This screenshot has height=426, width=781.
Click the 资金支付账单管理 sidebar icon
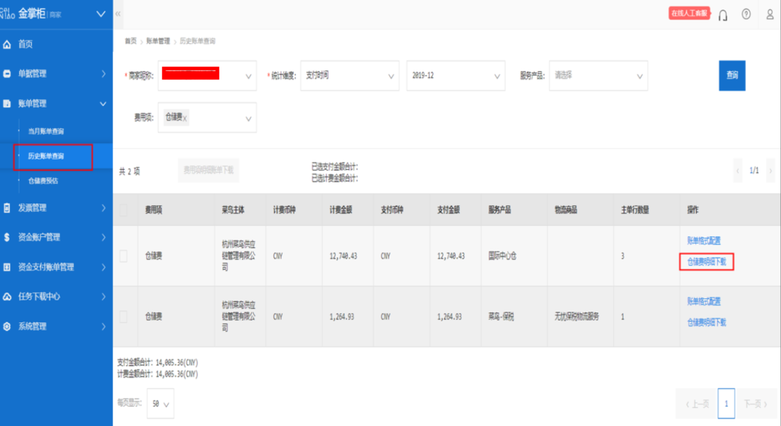point(7,267)
